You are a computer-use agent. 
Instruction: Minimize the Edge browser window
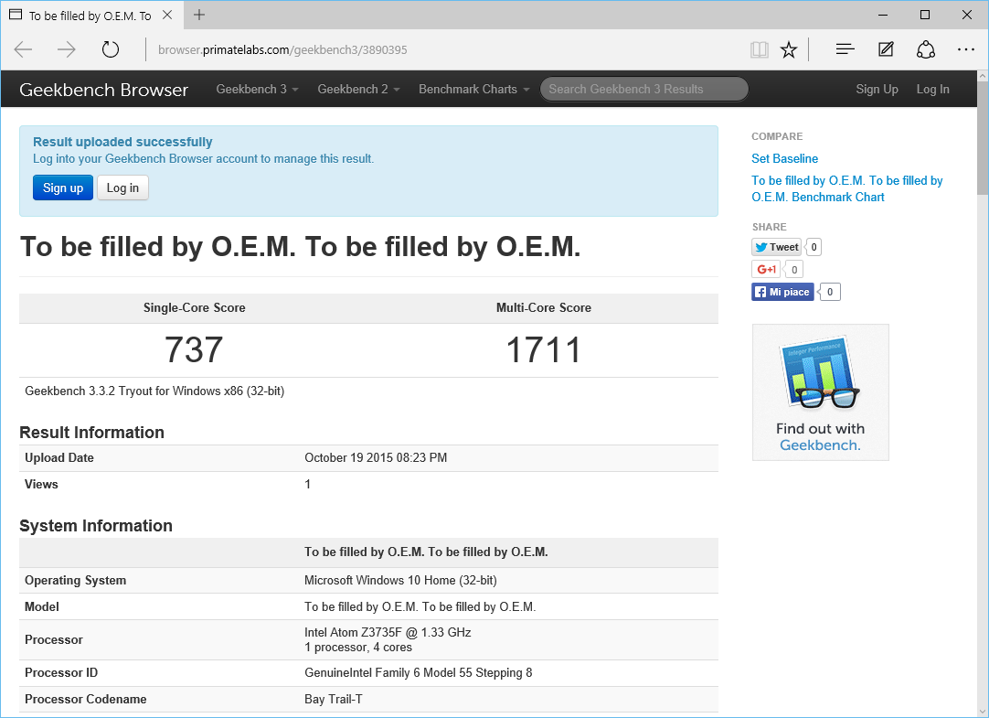pyautogui.click(x=883, y=15)
